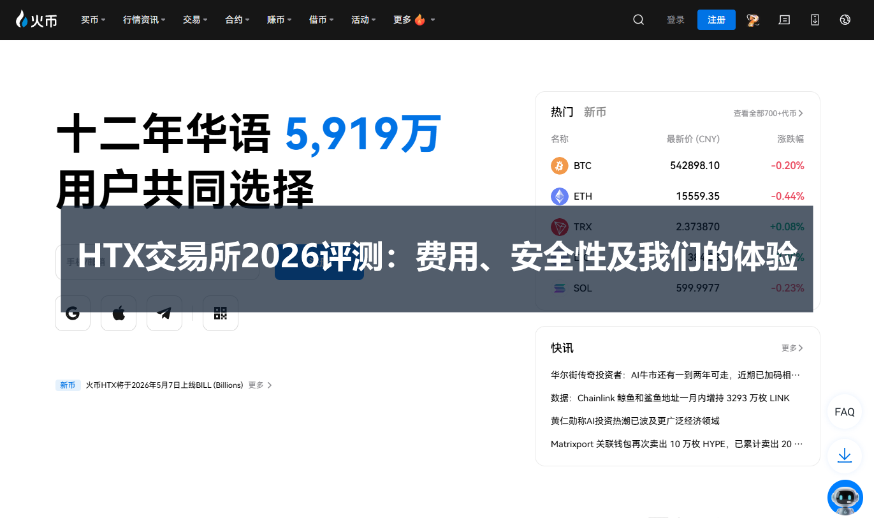The image size is (874, 518).
Task: Click the 涨跌幅 column header
Action: click(790, 139)
